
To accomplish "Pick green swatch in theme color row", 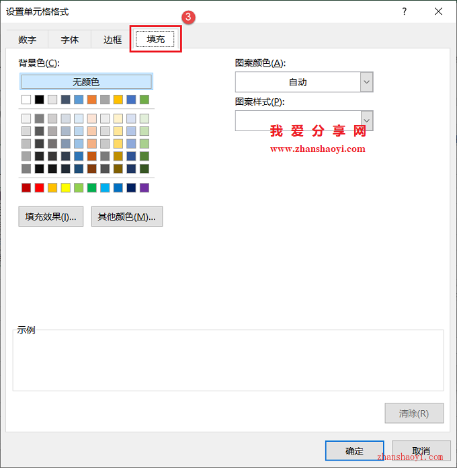I will click(x=144, y=100).
